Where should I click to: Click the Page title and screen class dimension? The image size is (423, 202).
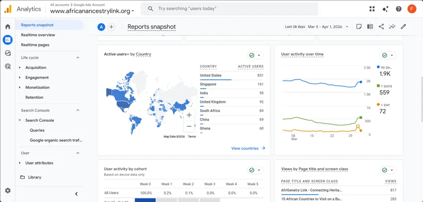pyautogui.click(x=323, y=169)
